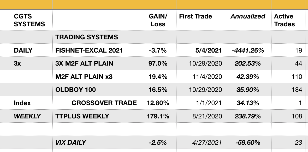The image size is (308, 152).
Task: Select the Annualized column header
Action: [248, 16]
